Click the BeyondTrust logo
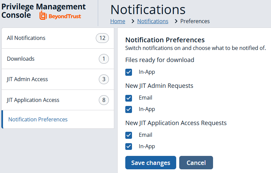 [60, 15]
